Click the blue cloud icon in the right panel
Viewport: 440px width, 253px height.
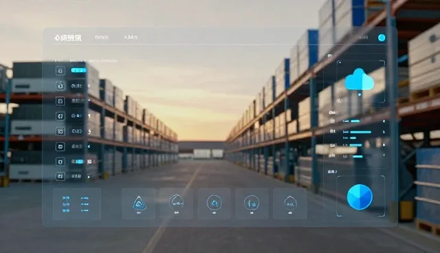(359, 79)
